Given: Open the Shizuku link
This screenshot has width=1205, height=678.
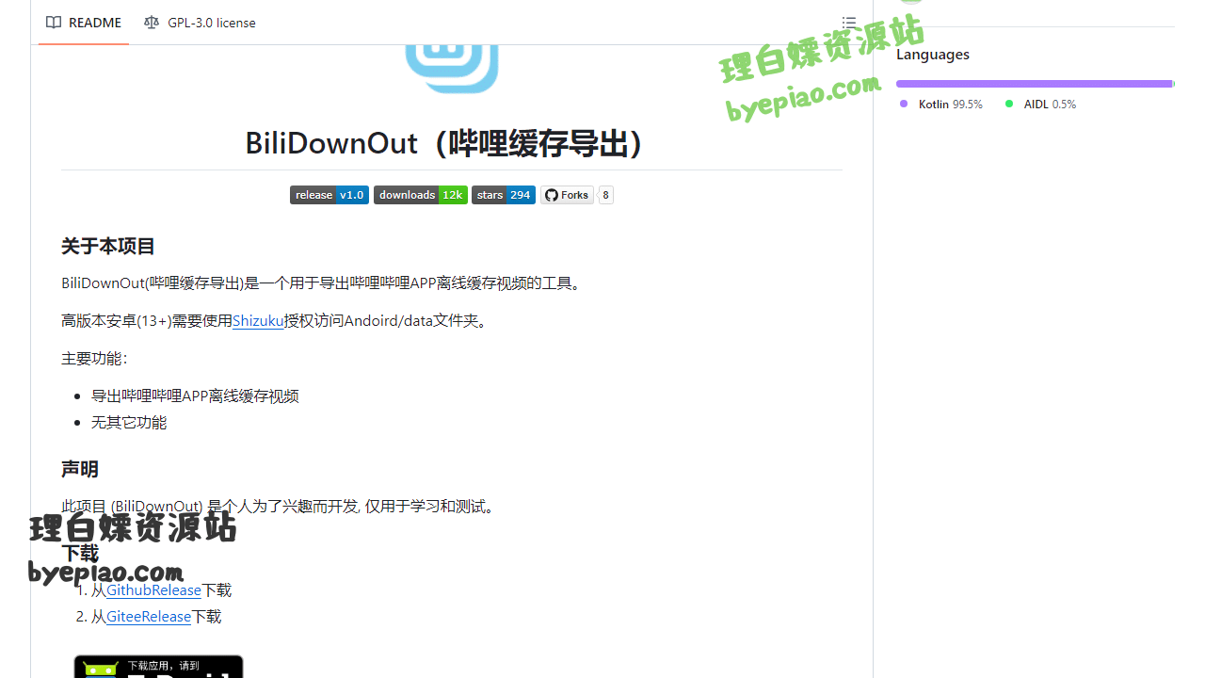Looking at the screenshot, I should [x=258, y=321].
